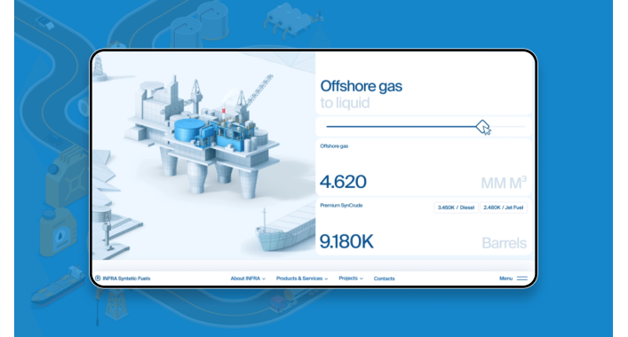Select the 3.450K / Diesel chip
Screen dimensions: 628x337
point(456,208)
